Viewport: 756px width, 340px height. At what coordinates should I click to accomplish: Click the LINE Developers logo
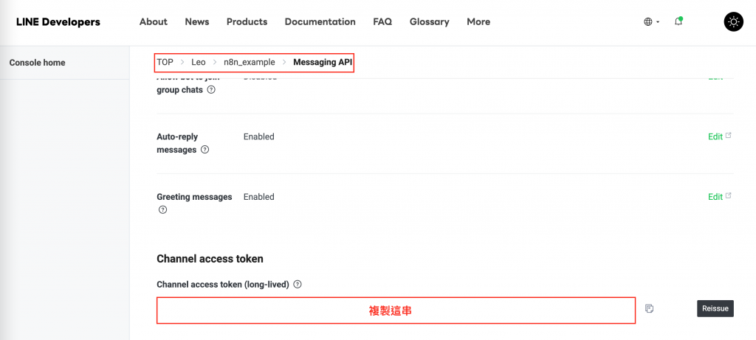pyautogui.click(x=58, y=21)
